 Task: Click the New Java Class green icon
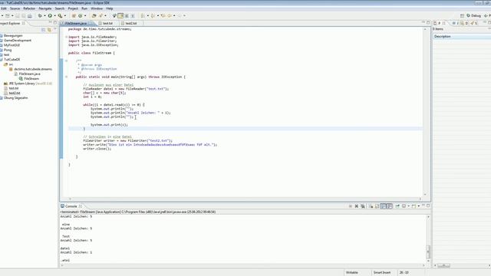tap(80, 15)
